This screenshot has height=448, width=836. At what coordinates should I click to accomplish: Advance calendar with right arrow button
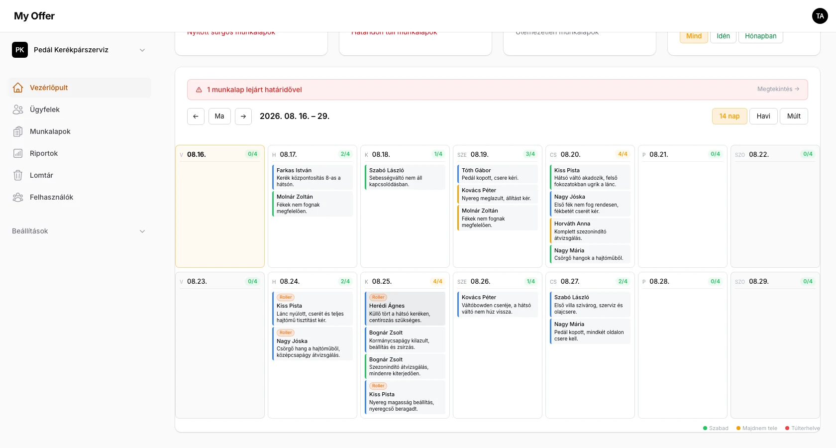click(243, 116)
